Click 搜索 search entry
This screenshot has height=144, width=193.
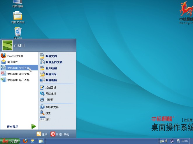[x=48, y=113]
